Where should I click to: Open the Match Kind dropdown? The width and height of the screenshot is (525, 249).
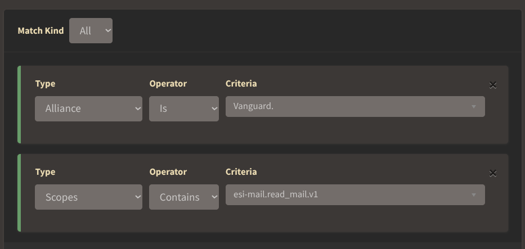coord(91,31)
